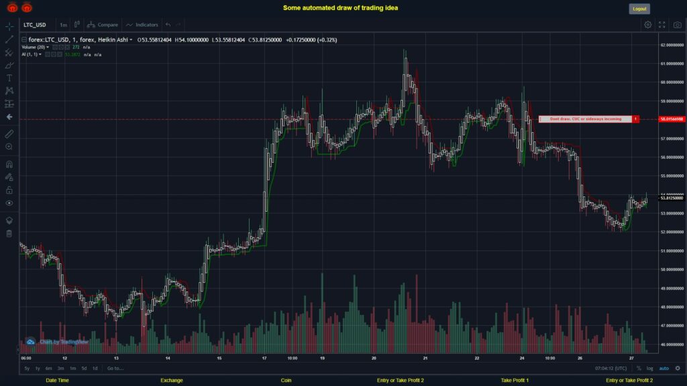Viewport: 687px width, 386px height.
Task: Open the pitchfork and Gann tools
Action: 9,52
